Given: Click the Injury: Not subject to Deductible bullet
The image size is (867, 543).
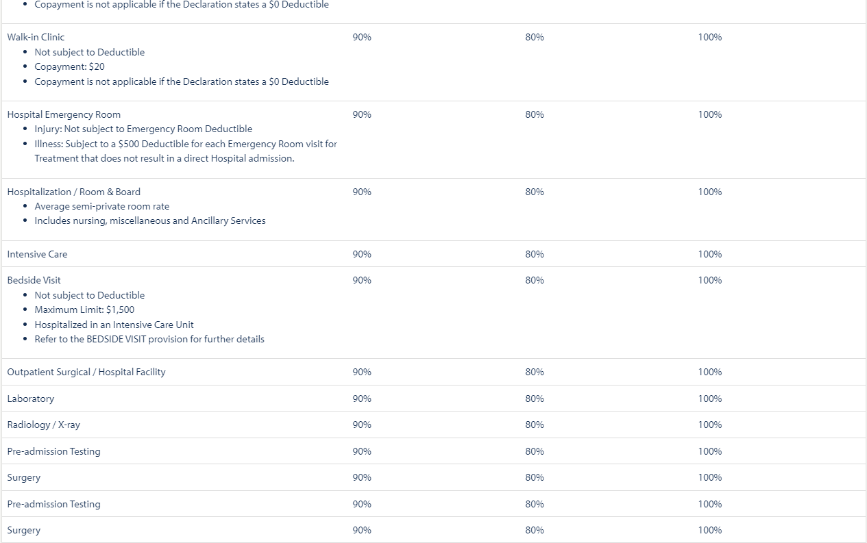Looking at the screenshot, I should 143,129.
